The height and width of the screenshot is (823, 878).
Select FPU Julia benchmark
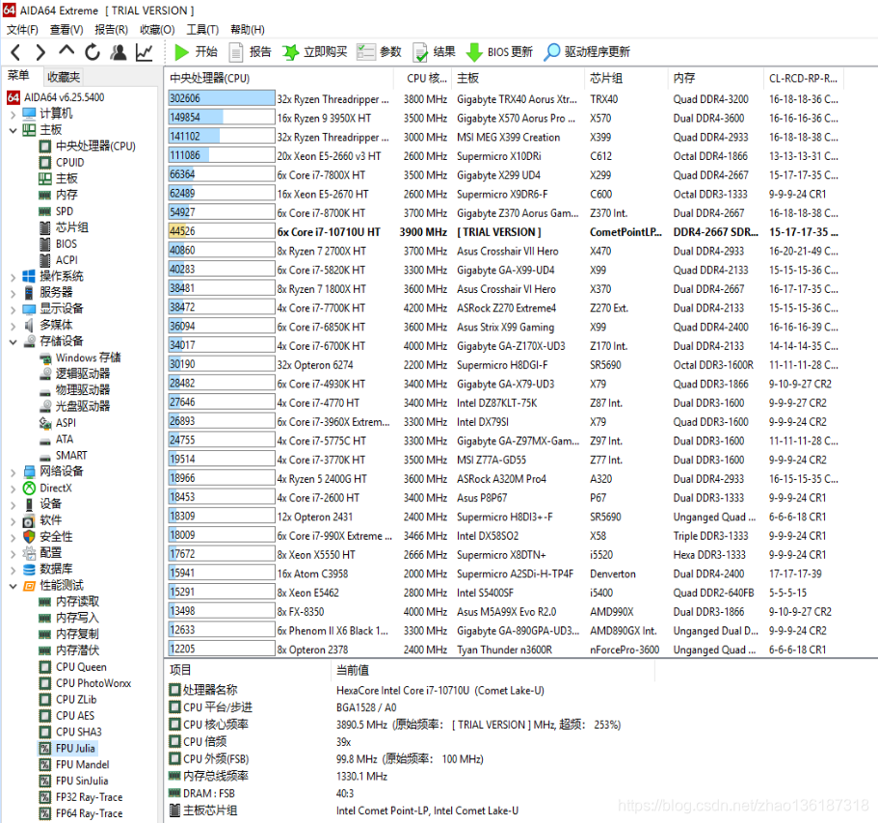pyautogui.click(x=75, y=748)
